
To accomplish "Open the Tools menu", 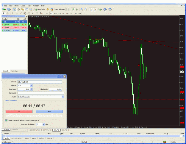I will pyautogui.click(x=29, y=6).
